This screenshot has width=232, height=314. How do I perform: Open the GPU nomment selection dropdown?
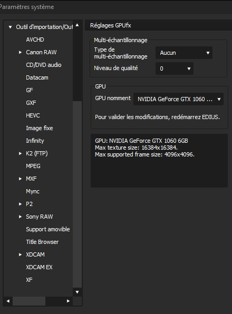pos(178,99)
